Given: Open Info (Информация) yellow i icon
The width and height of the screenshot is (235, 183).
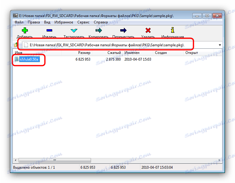Looking at the screenshot, I should pyautogui.click(x=173, y=30).
